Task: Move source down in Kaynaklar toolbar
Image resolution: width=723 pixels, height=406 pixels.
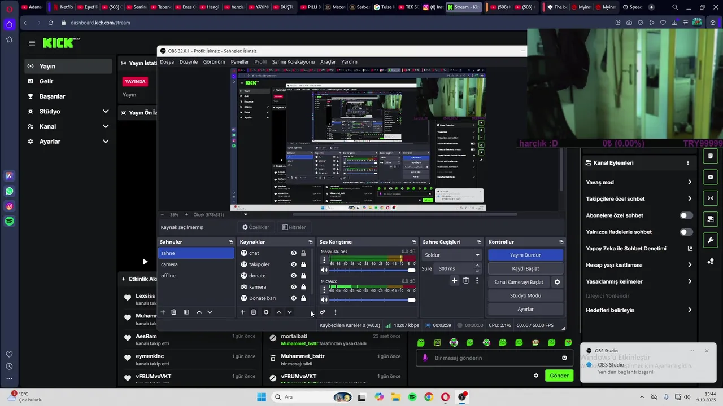Action: (289, 312)
